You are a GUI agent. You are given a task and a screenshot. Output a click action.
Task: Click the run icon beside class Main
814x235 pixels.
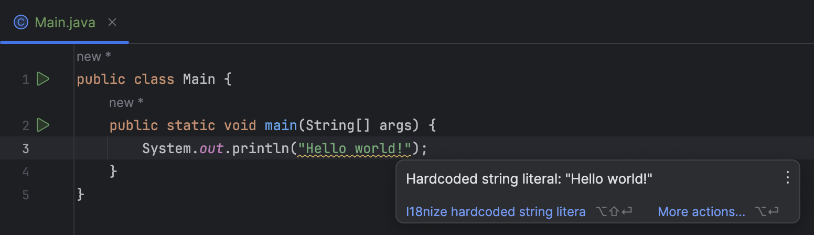pos(43,79)
